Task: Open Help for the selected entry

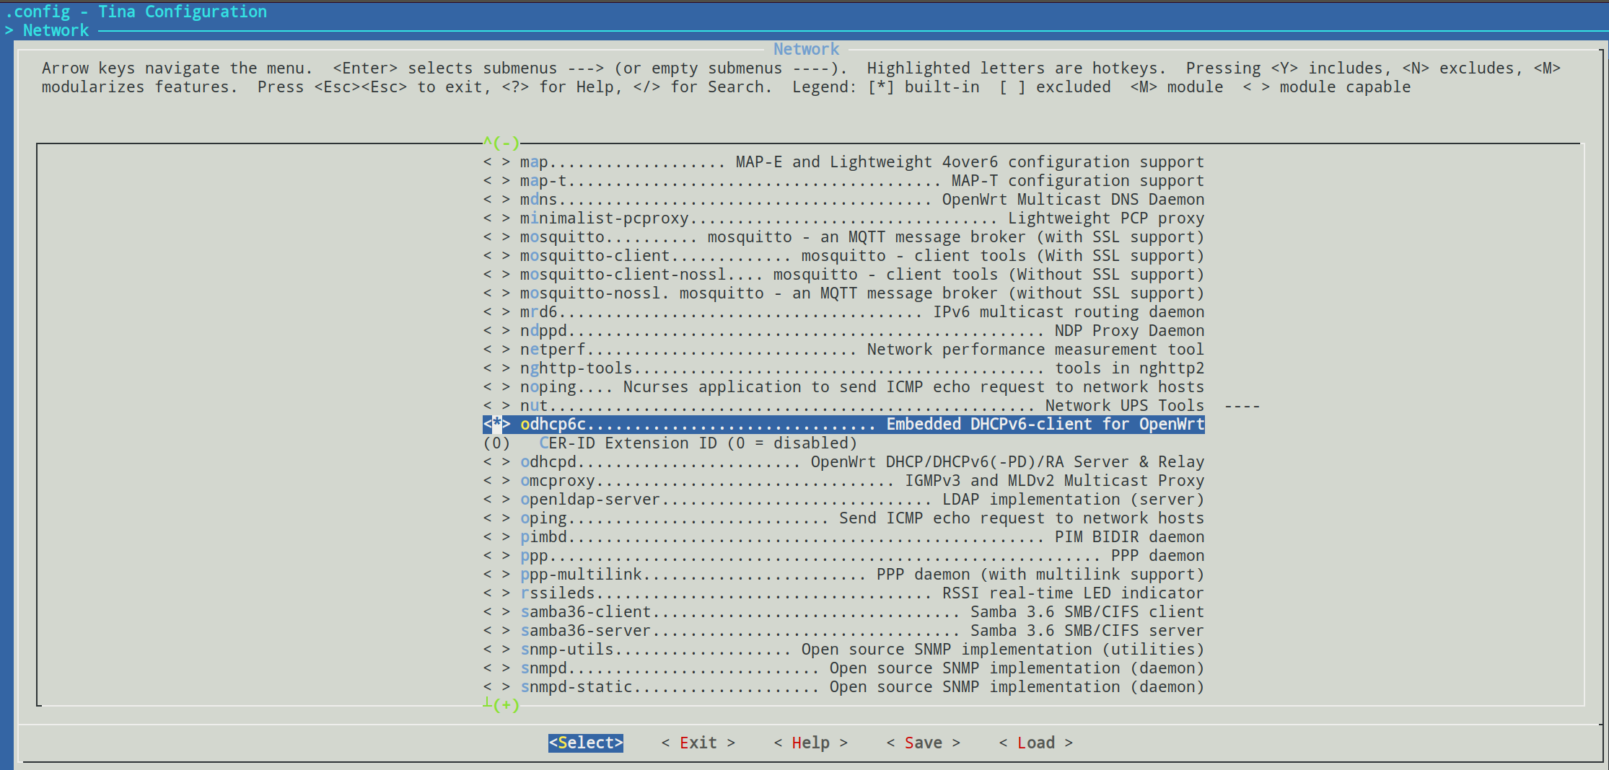Action: coord(811,743)
